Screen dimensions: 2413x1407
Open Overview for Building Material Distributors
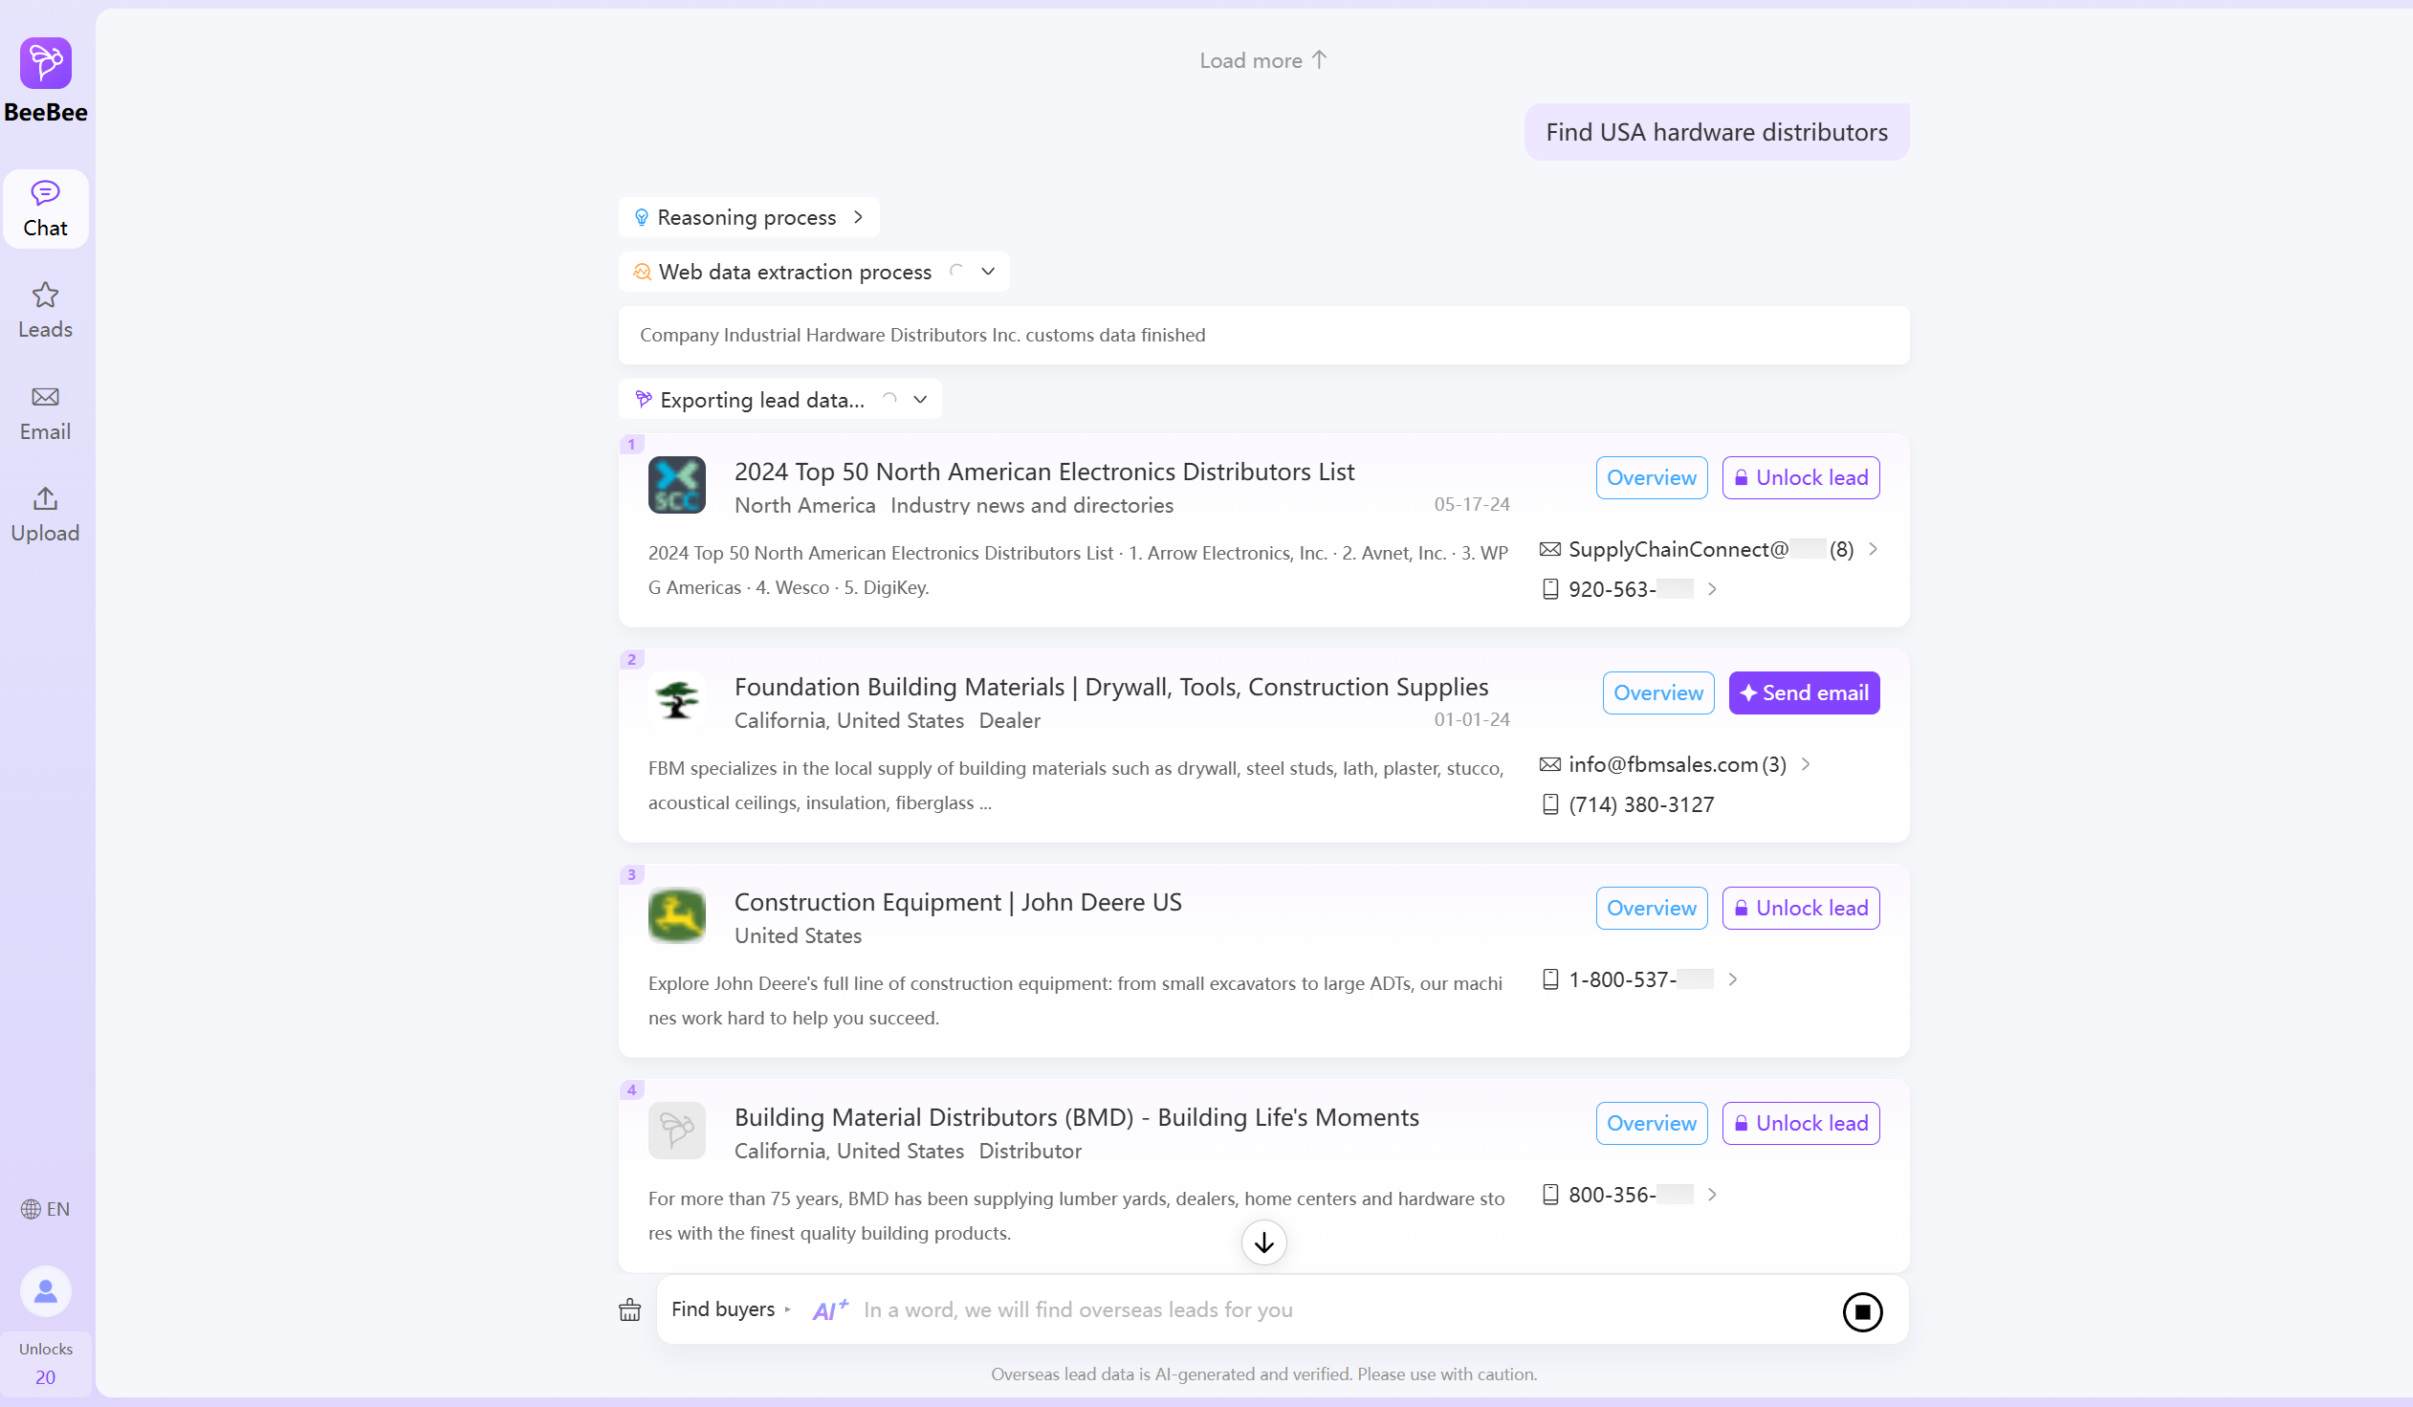(x=1651, y=1124)
